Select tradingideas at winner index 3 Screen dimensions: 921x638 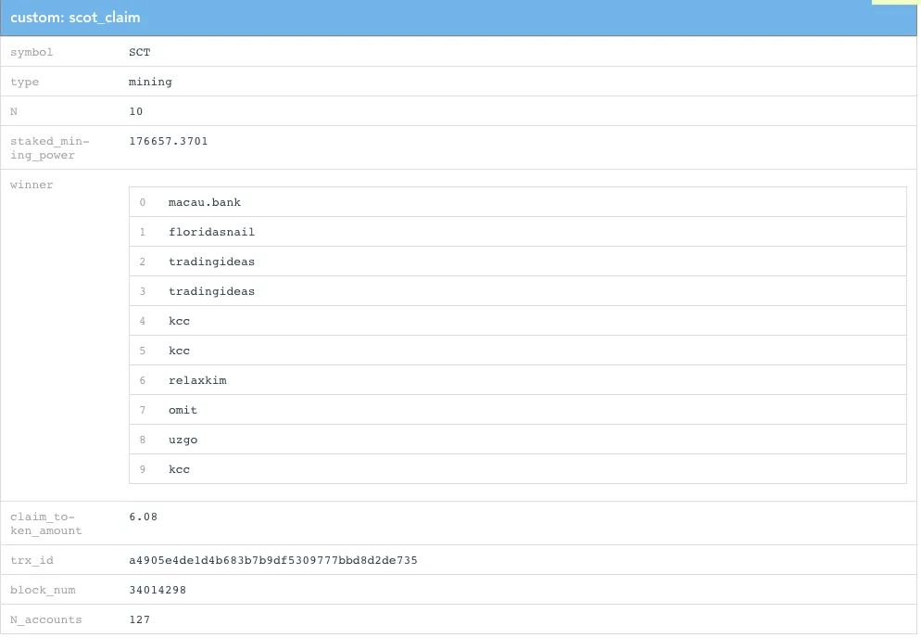tap(212, 290)
